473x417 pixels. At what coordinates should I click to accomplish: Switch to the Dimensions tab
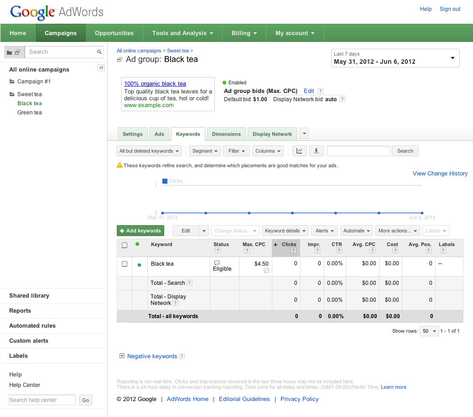pyautogui.click(x=226, y=134)
